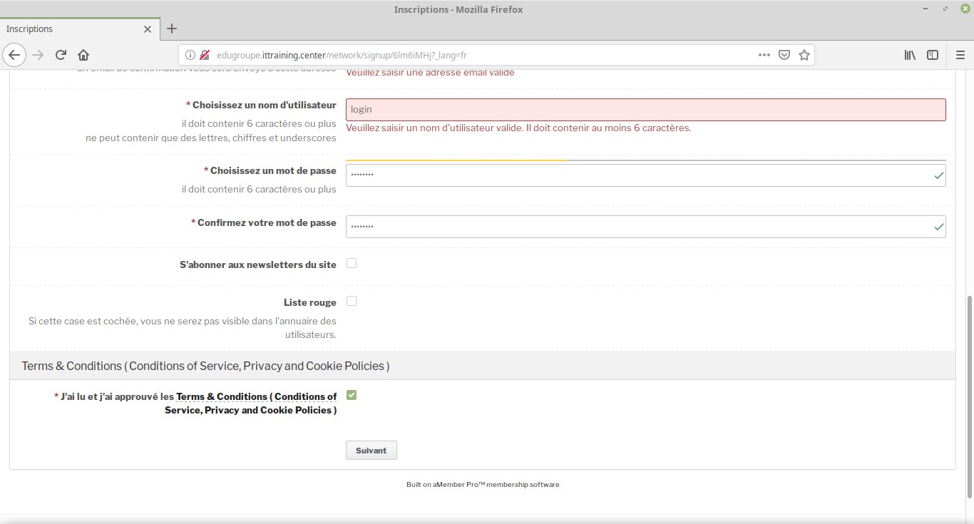Check the Liste rouge checkbox
The image size is (974, 524).
[352, 301]
